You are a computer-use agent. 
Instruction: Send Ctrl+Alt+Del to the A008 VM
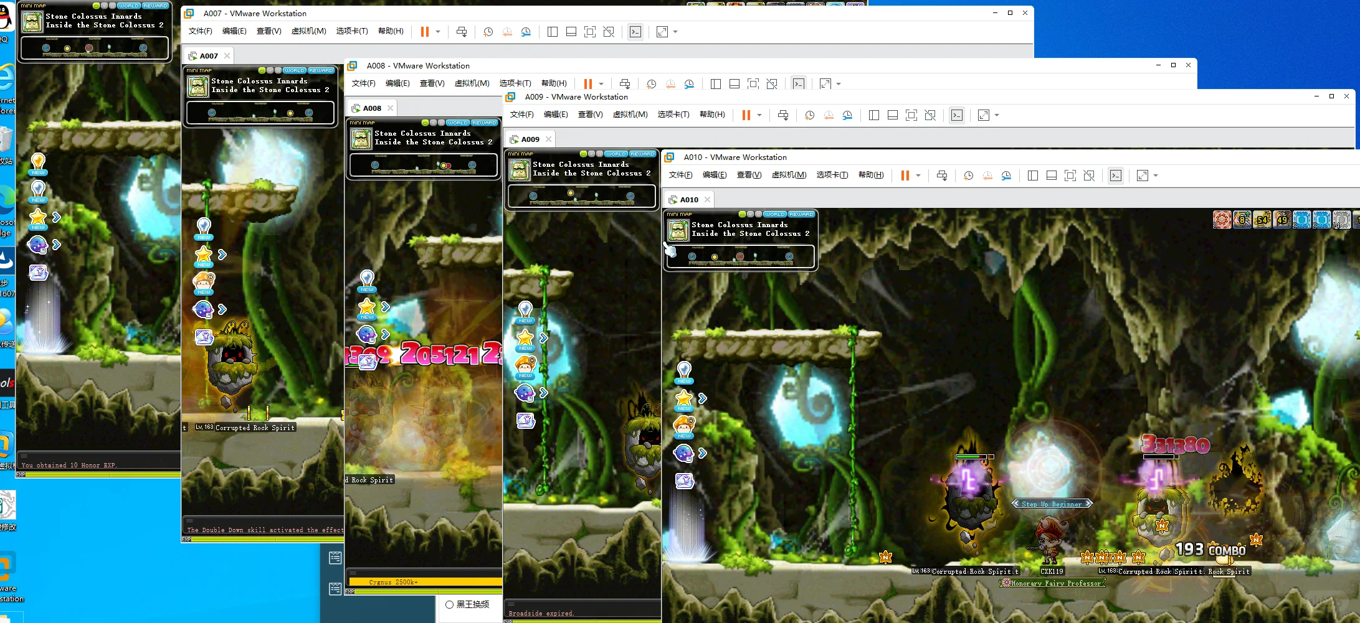pos(625,84)
